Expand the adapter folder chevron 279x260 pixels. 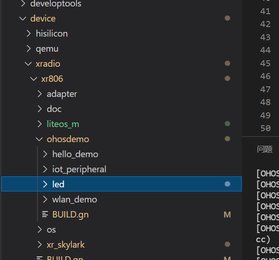pos(39,94)
